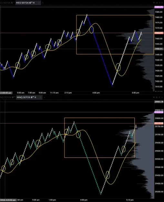This screenshot has height=202, width=164.
Task: Open settings icon in the MNQ panel header
Action: point(157,97)
